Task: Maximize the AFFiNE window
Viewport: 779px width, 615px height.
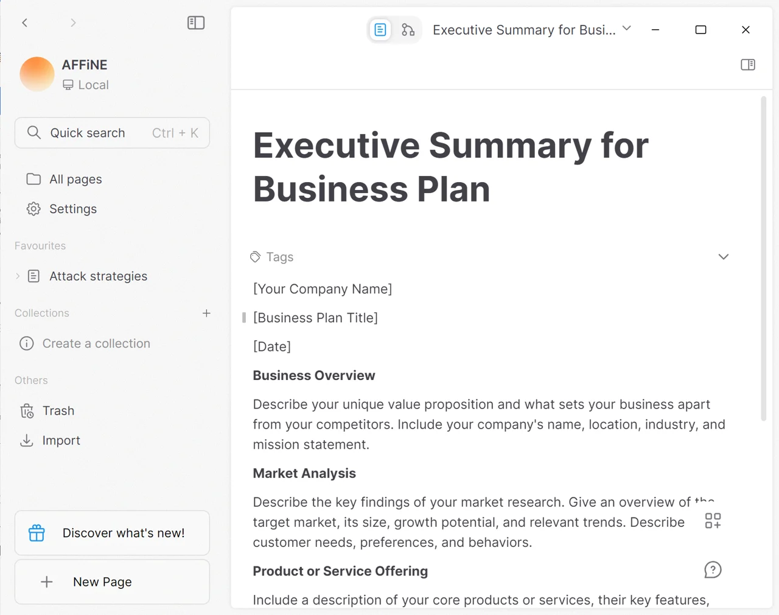Action: (700, 29)
